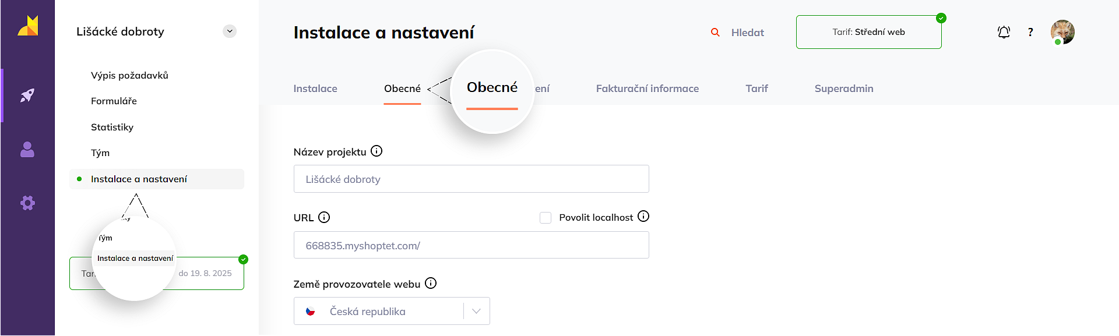Open the gear settings sidebar icon
Image resolution: width=1119 pixels, height=336 pixels.
point(27,203)
